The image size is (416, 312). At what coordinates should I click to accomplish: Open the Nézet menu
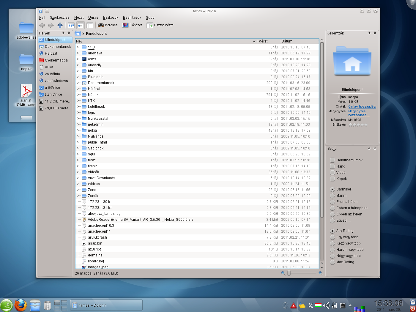(x=79, y=18)
